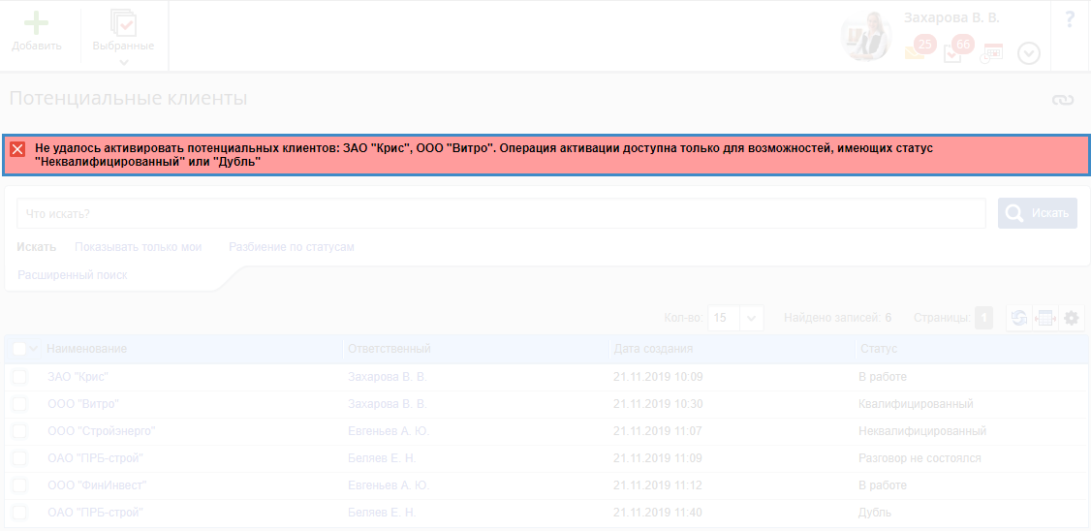Expand the circled down-arrow user menu
This screenshot has height=531, width=1091.
tap(1028, 53)
